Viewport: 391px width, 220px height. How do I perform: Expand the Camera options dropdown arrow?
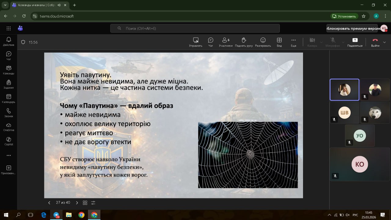321,42
